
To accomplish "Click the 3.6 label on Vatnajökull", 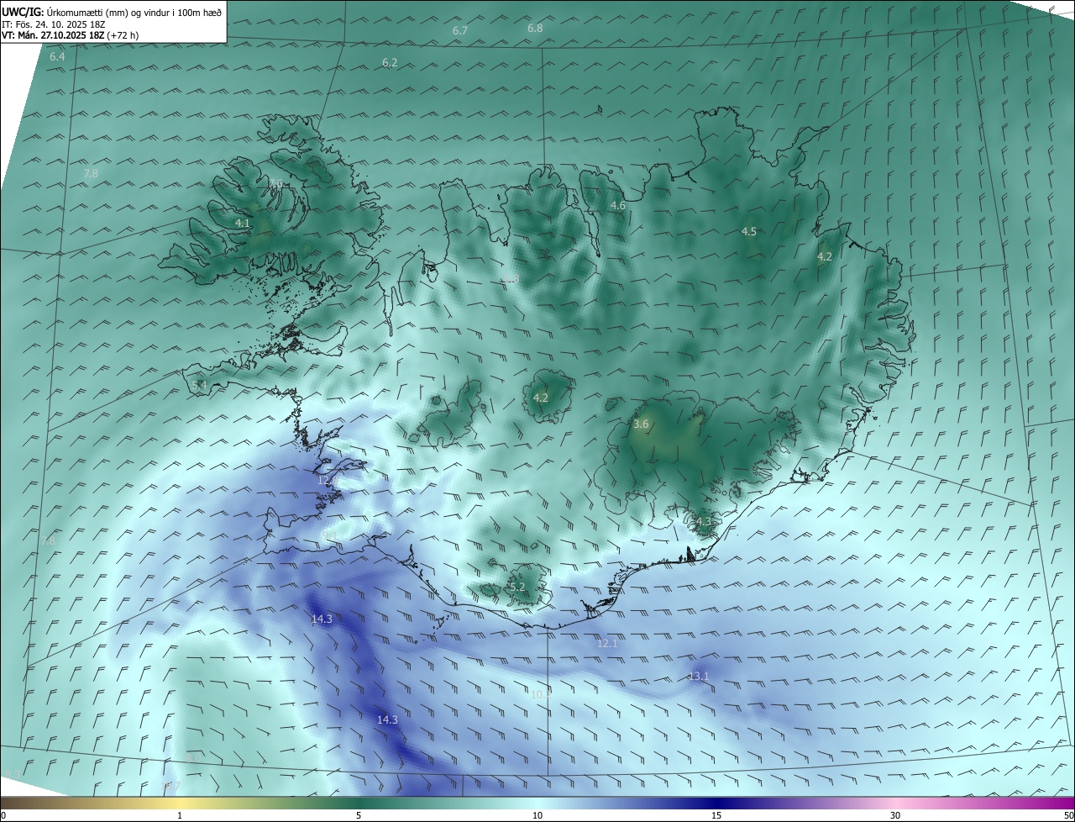I will coord(641,424).
